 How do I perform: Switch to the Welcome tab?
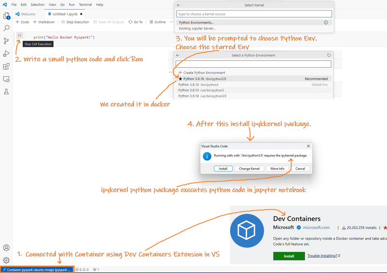pyautogui.click(x=26, y=14)
